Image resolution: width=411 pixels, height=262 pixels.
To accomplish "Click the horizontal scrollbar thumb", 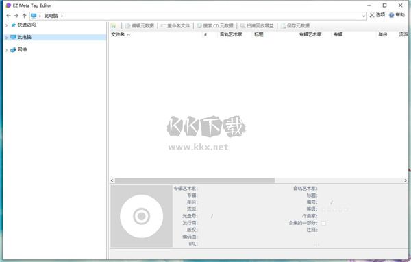I will (195, 180).
